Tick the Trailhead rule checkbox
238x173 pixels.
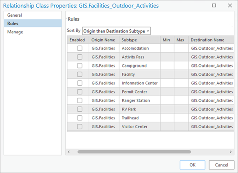point(80,118)
